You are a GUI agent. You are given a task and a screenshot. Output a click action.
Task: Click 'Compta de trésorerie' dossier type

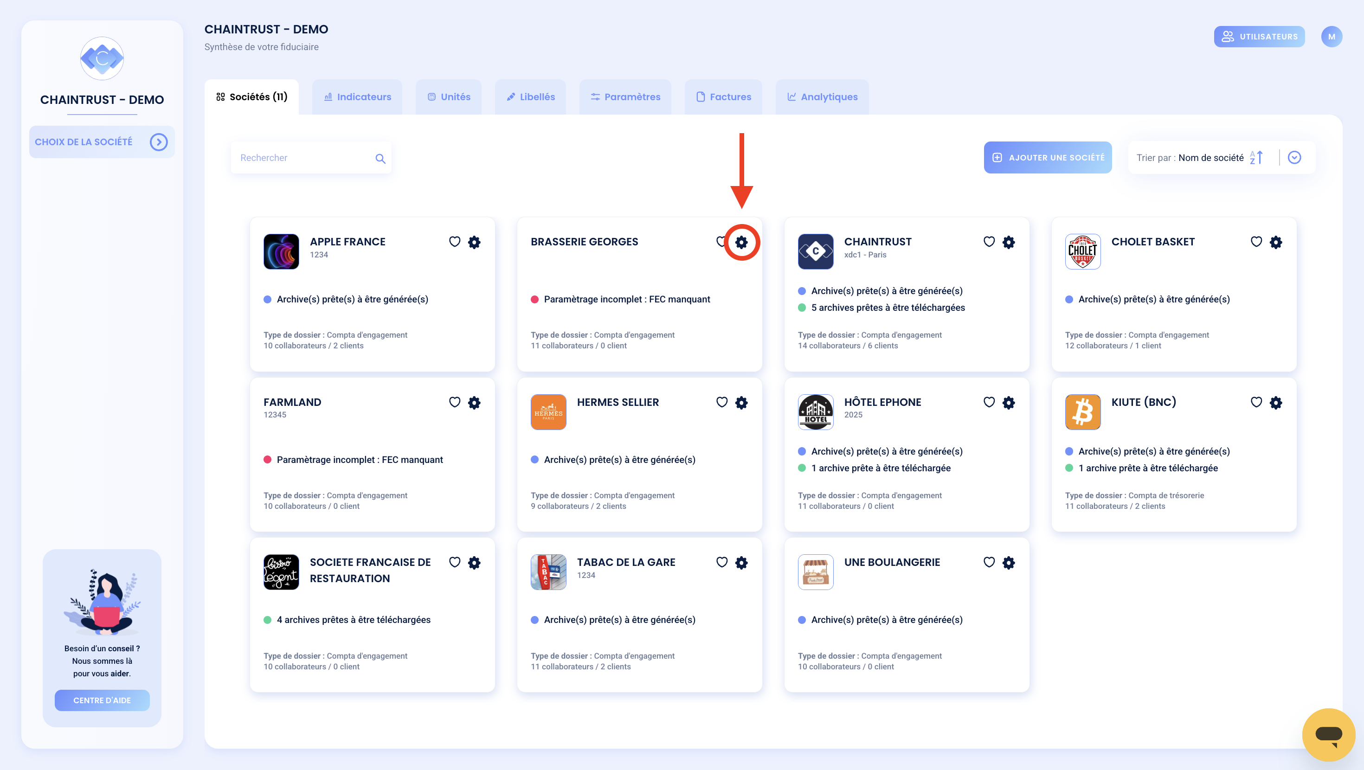(x=1166, y=495)
